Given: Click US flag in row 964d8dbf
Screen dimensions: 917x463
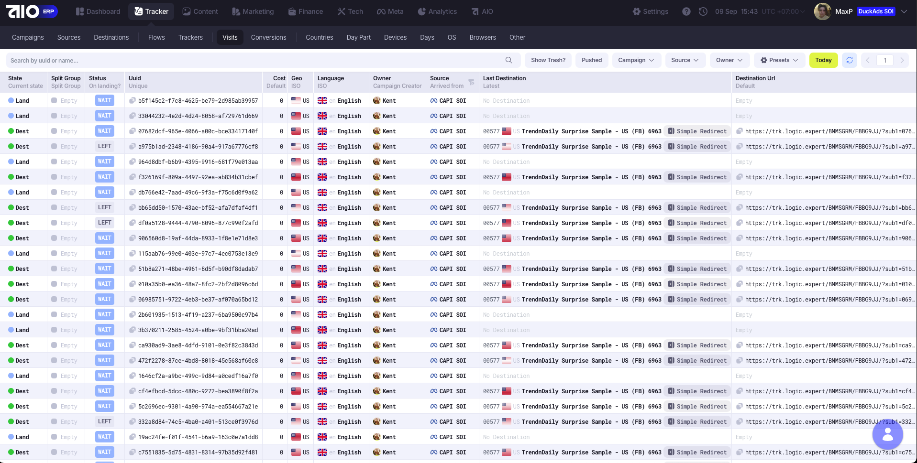Looking at the screenshot, I should click(296, 162).
